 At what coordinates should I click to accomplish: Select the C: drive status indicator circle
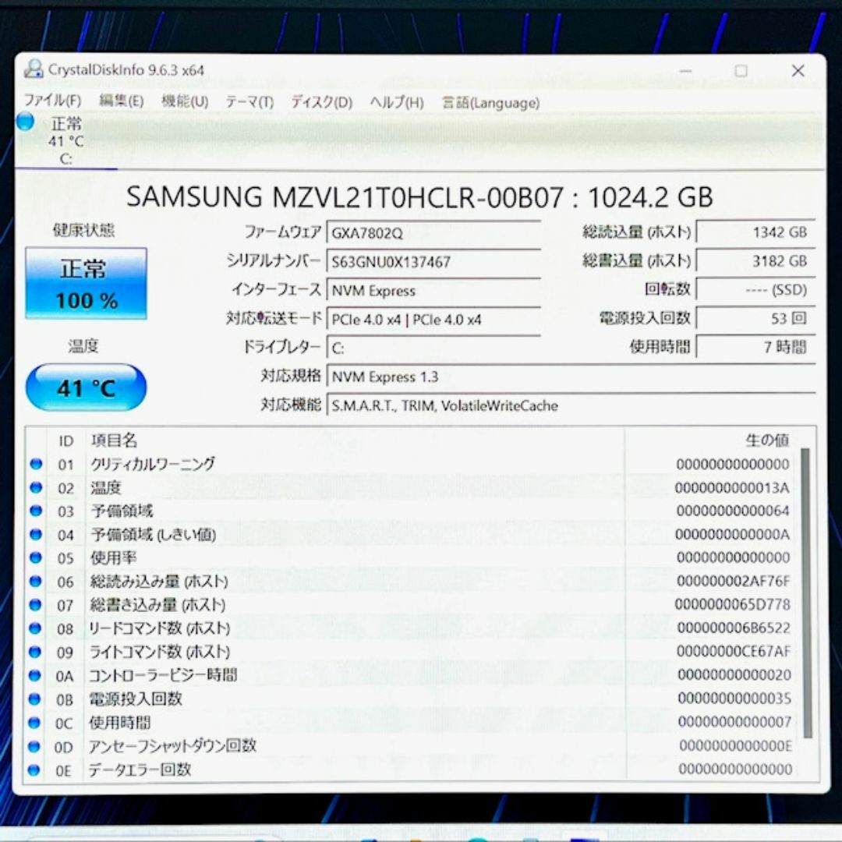click(x=25, y=122)
